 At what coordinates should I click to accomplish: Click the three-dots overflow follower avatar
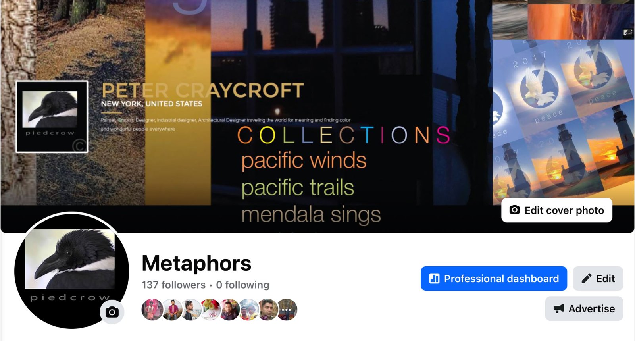287,310
